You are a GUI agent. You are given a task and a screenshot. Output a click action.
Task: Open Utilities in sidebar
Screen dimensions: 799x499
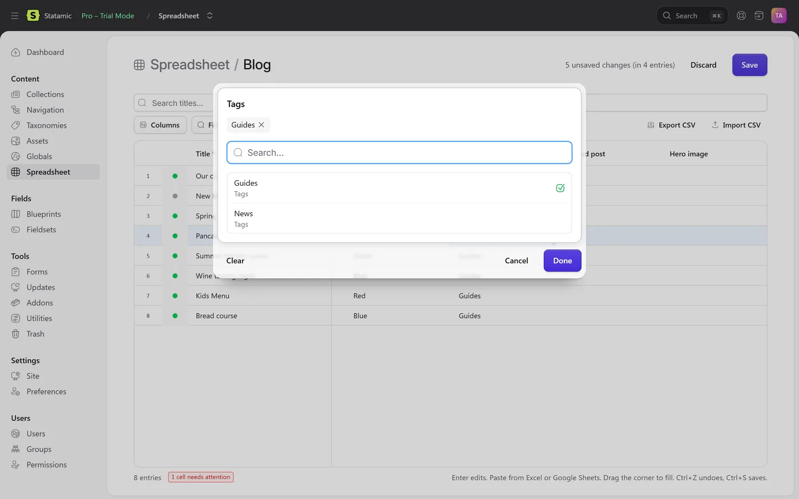pyautogui.click(x=53, y=318)
